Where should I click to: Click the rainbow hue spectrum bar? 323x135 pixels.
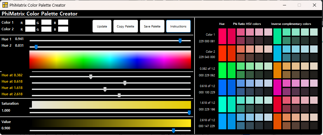110,60
